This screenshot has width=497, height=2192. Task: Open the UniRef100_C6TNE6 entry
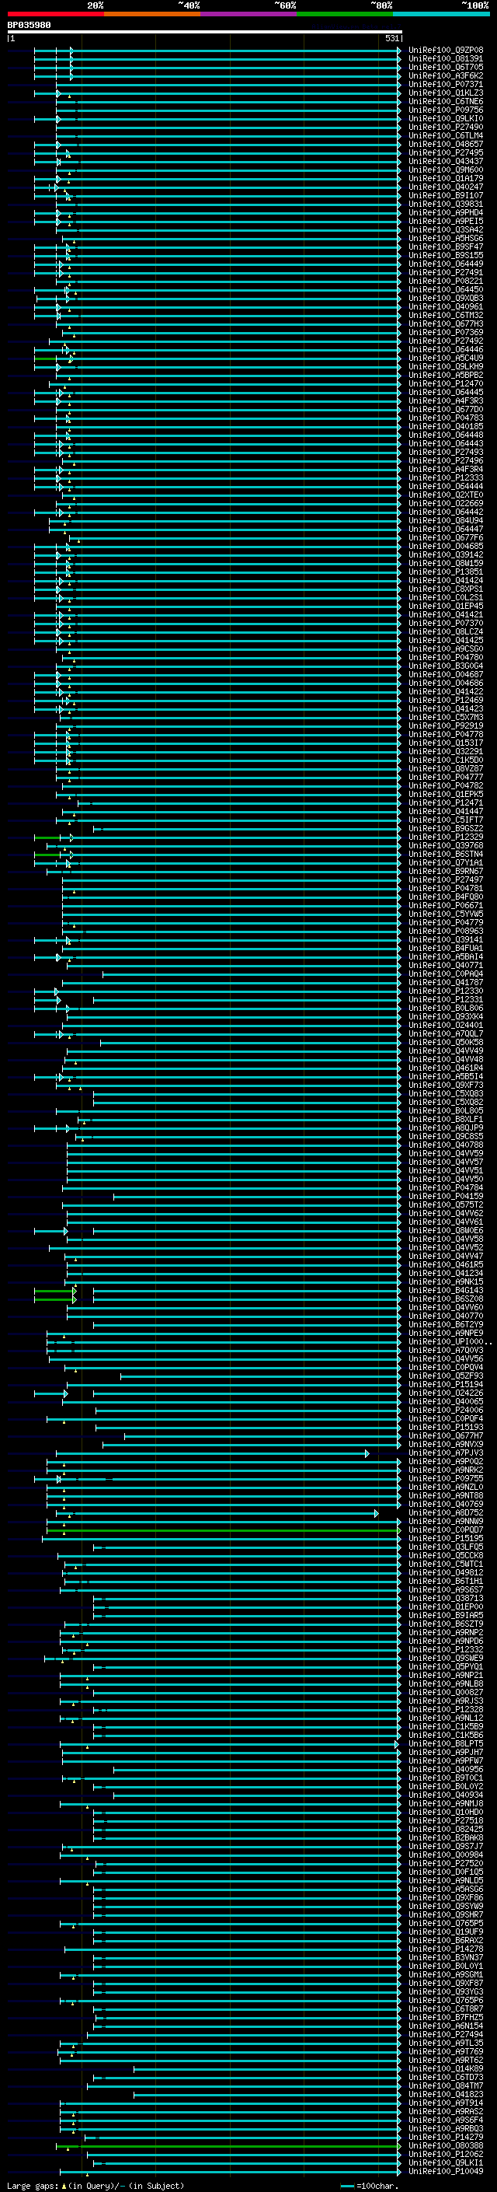click(x=446, y=101)
